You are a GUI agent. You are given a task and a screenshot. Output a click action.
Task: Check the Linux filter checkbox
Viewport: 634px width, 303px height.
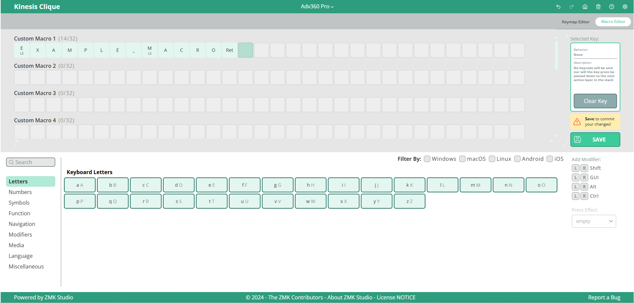pyautogui.click(x=492, y=159)
